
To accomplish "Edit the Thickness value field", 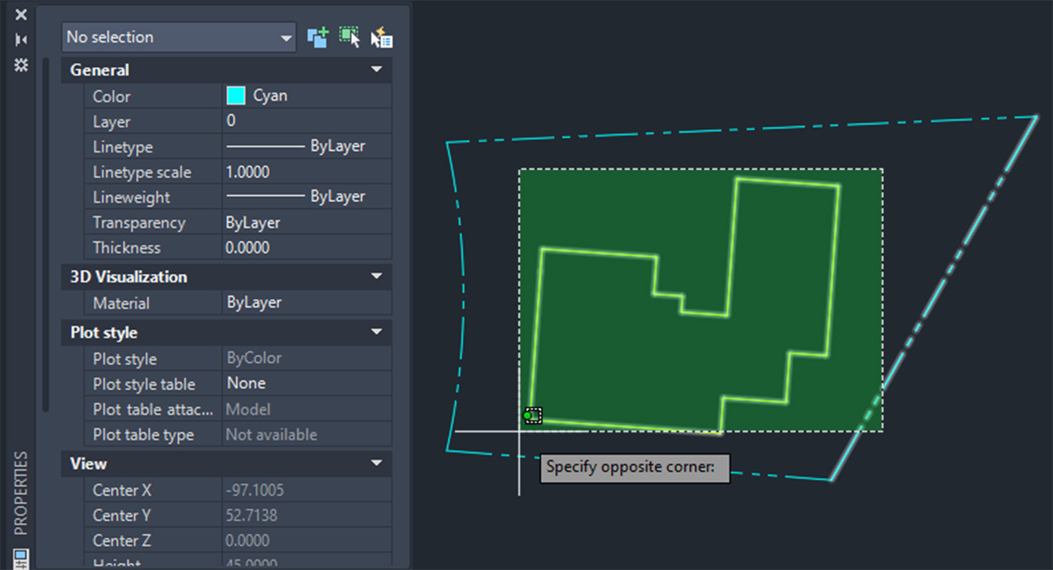I will click(x=307, y=247).
